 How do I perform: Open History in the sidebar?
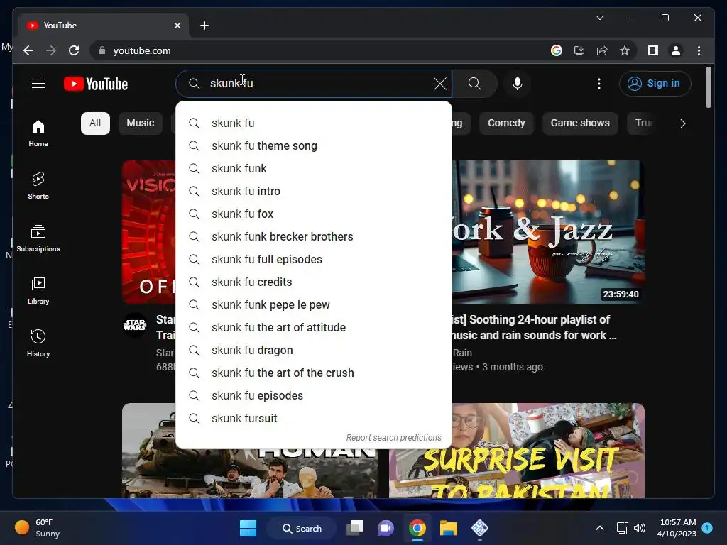[x=38, y=343]
